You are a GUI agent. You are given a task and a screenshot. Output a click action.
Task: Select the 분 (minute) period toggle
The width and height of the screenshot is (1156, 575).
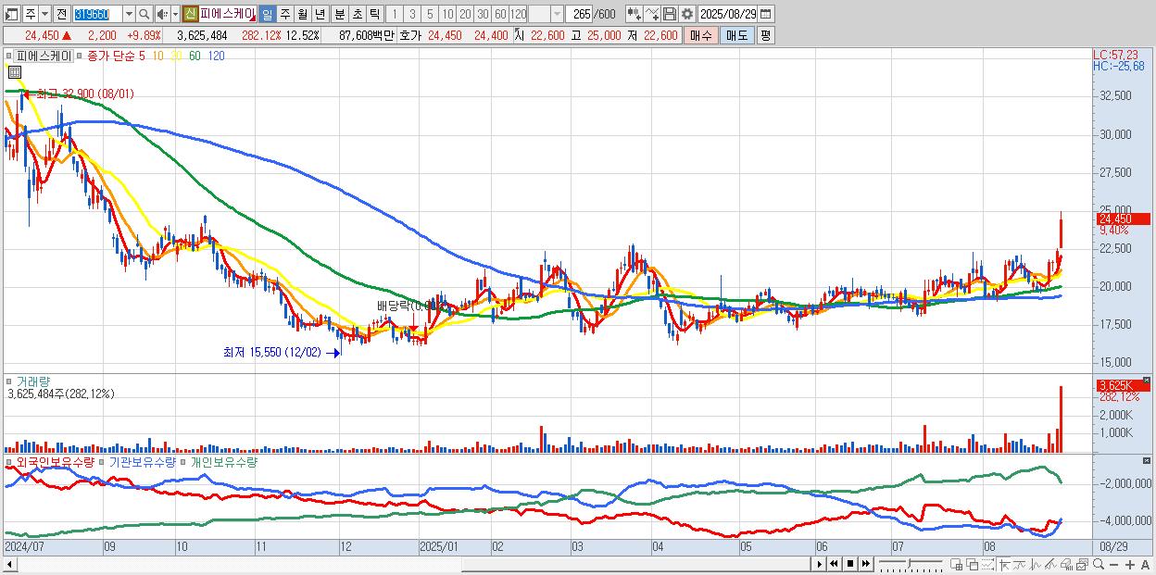click(x=339, y=14)
